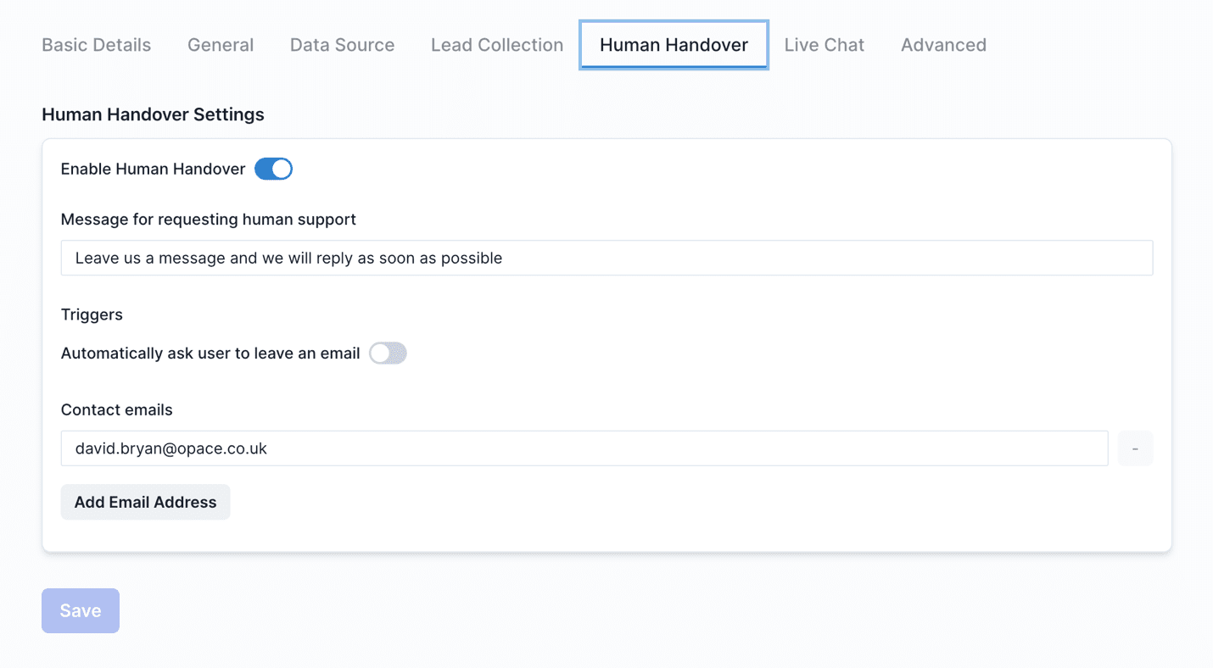
Task: Click the message reading Leave us a message
Action: click(x=606, y=258)
